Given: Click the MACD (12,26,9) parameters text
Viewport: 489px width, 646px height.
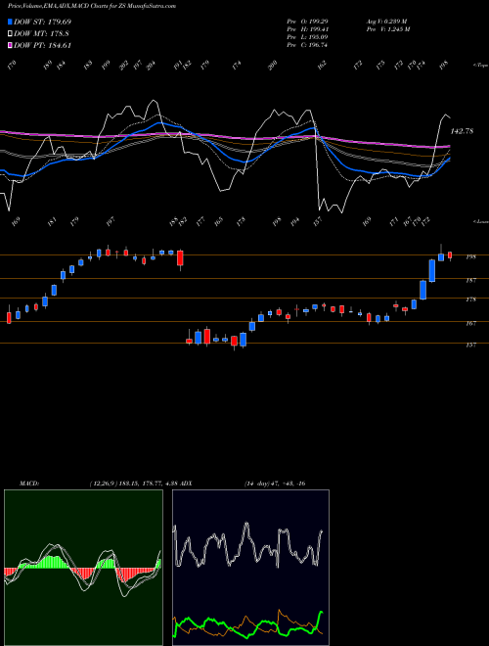Looking at the screenshot, I should point(133,484).
